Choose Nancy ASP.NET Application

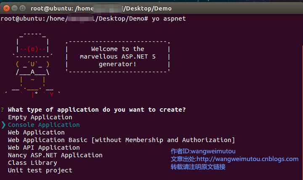tap(55, 155)
